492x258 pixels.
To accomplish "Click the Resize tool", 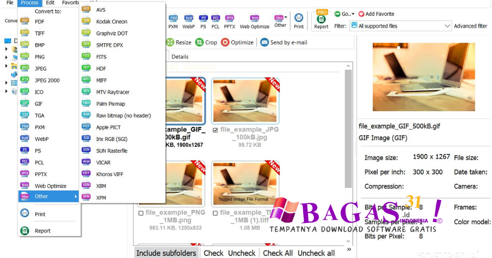I will click(x=179, y=42).
